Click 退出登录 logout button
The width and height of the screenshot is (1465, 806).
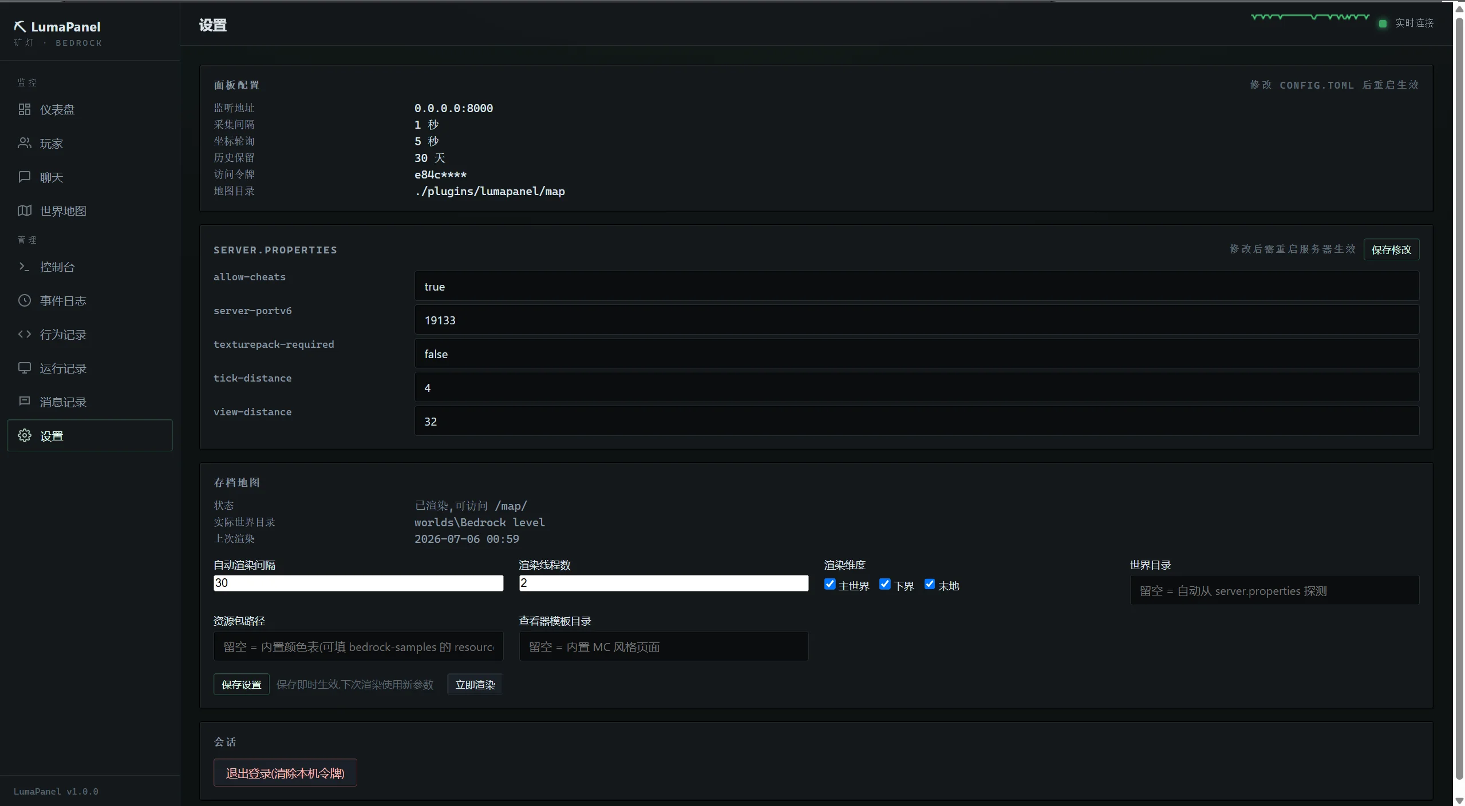click(285, 773)
